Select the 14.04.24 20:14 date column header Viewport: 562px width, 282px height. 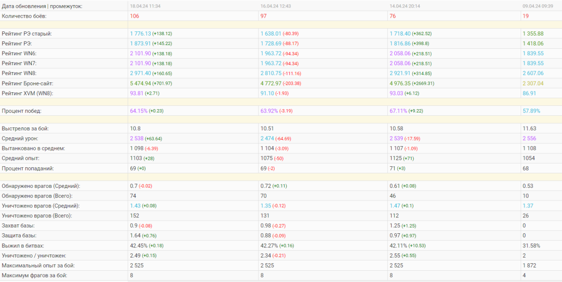pos(404,6)
